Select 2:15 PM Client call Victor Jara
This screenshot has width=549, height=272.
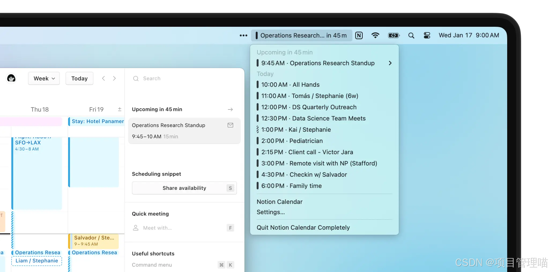point(324,152)
